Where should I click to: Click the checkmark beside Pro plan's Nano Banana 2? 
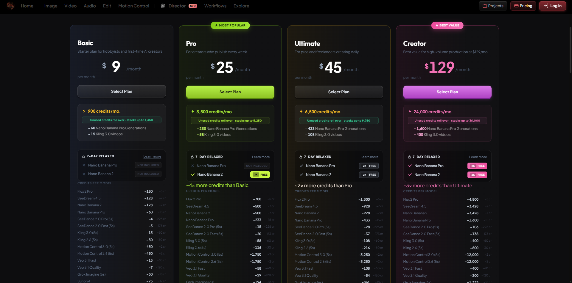pyautogui.click(x=192, y=174)
